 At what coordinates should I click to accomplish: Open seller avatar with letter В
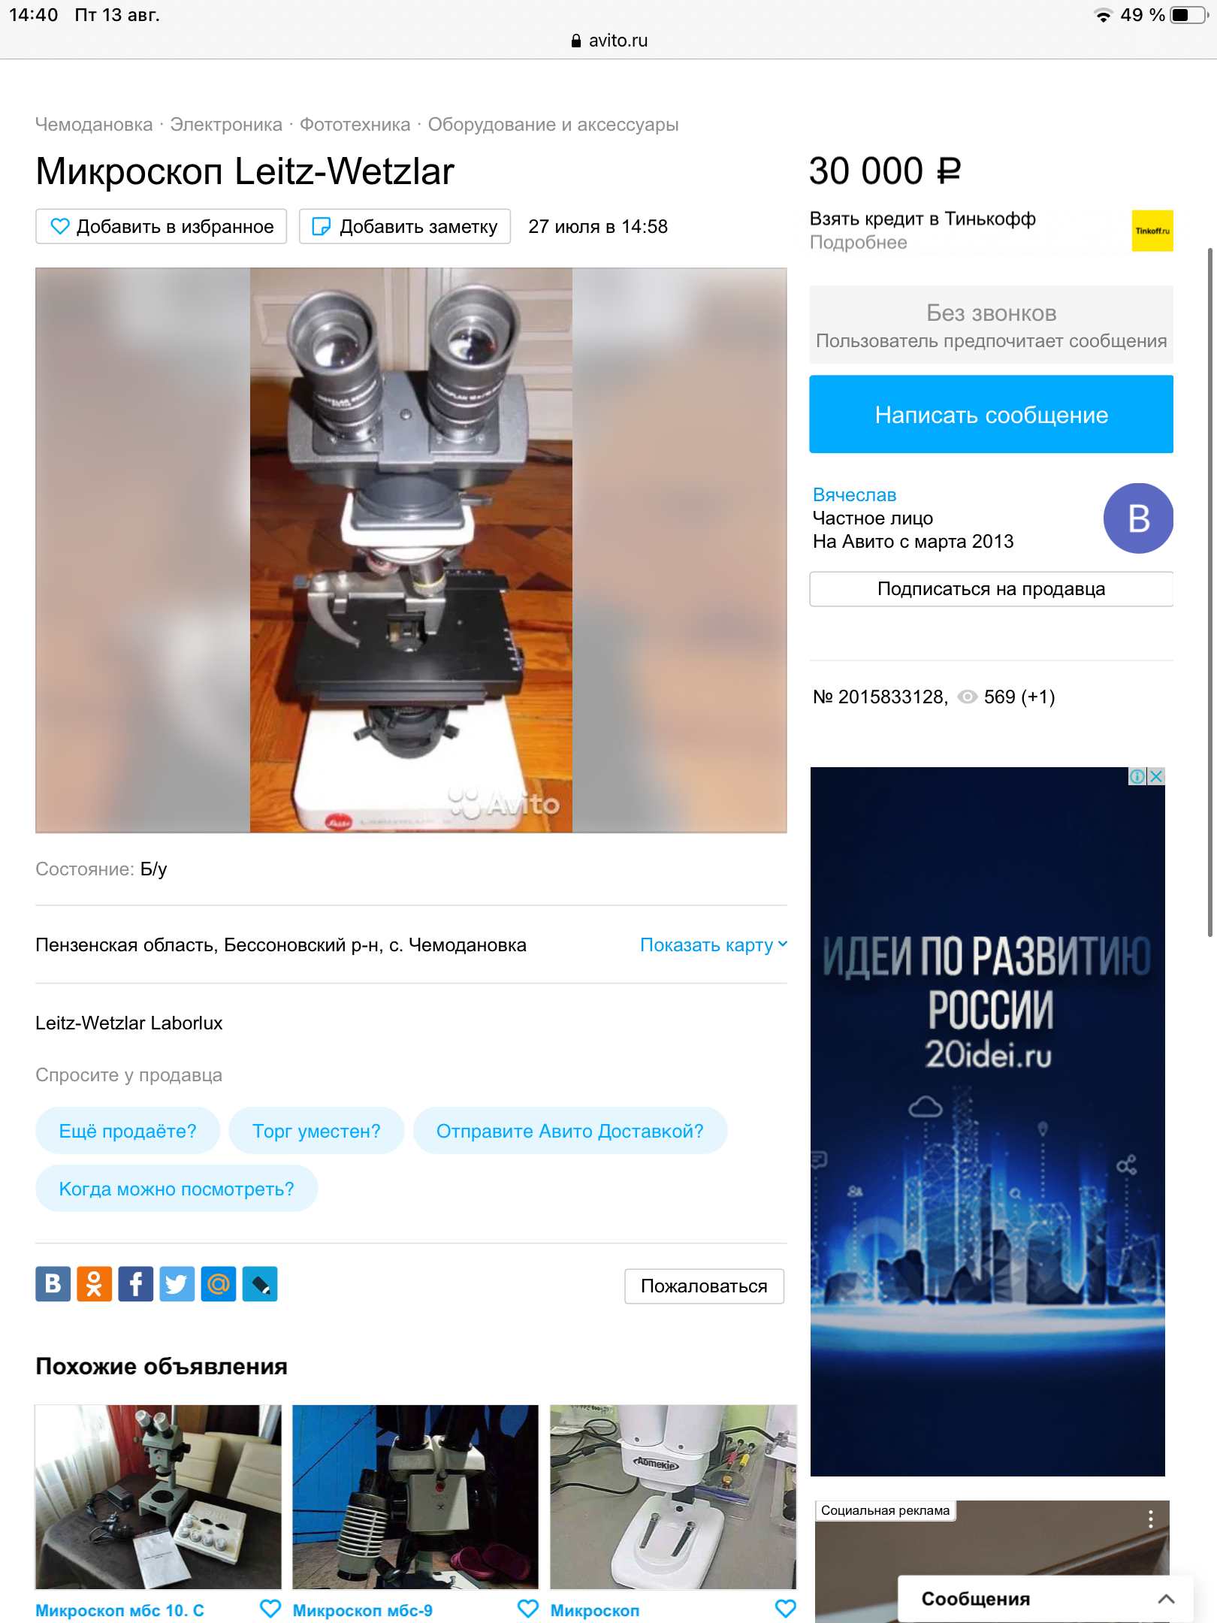point(1138,518)
